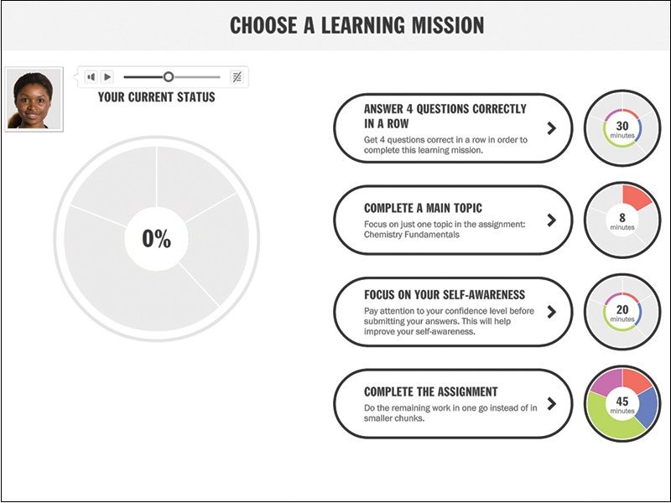671x503 pixels.
Task: Pick the Focus on Your Self-Awareness mission
Action: [445, 312]
